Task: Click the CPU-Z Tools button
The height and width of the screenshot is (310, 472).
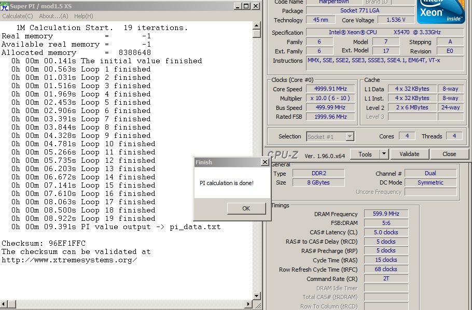Action: [x=365, y=154]
